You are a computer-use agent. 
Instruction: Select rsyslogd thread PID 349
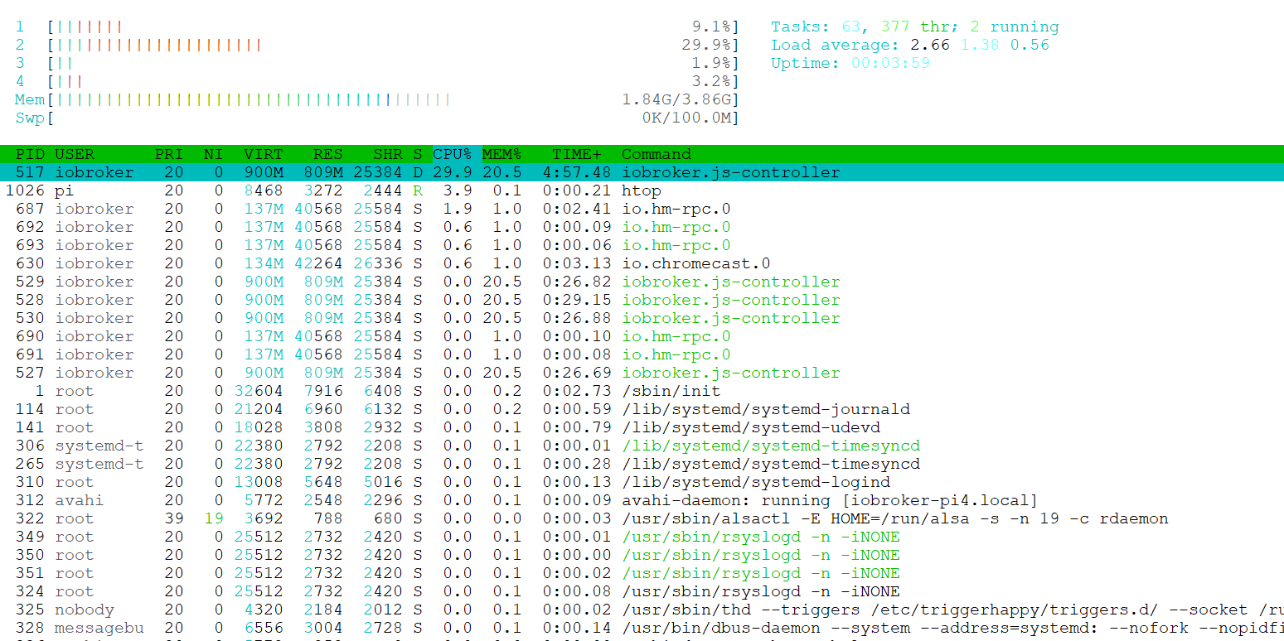point(642,537)
